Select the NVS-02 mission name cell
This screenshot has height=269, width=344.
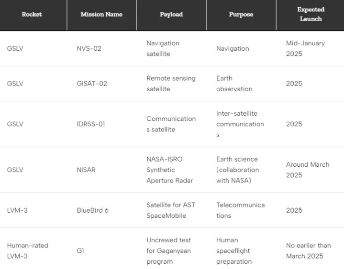pos(89,48)
